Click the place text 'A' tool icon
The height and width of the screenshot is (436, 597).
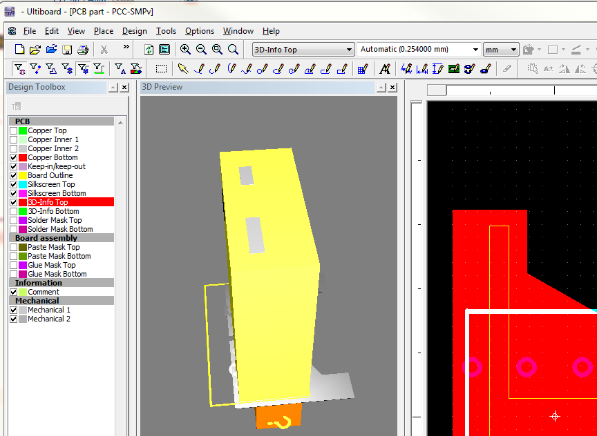385,68
